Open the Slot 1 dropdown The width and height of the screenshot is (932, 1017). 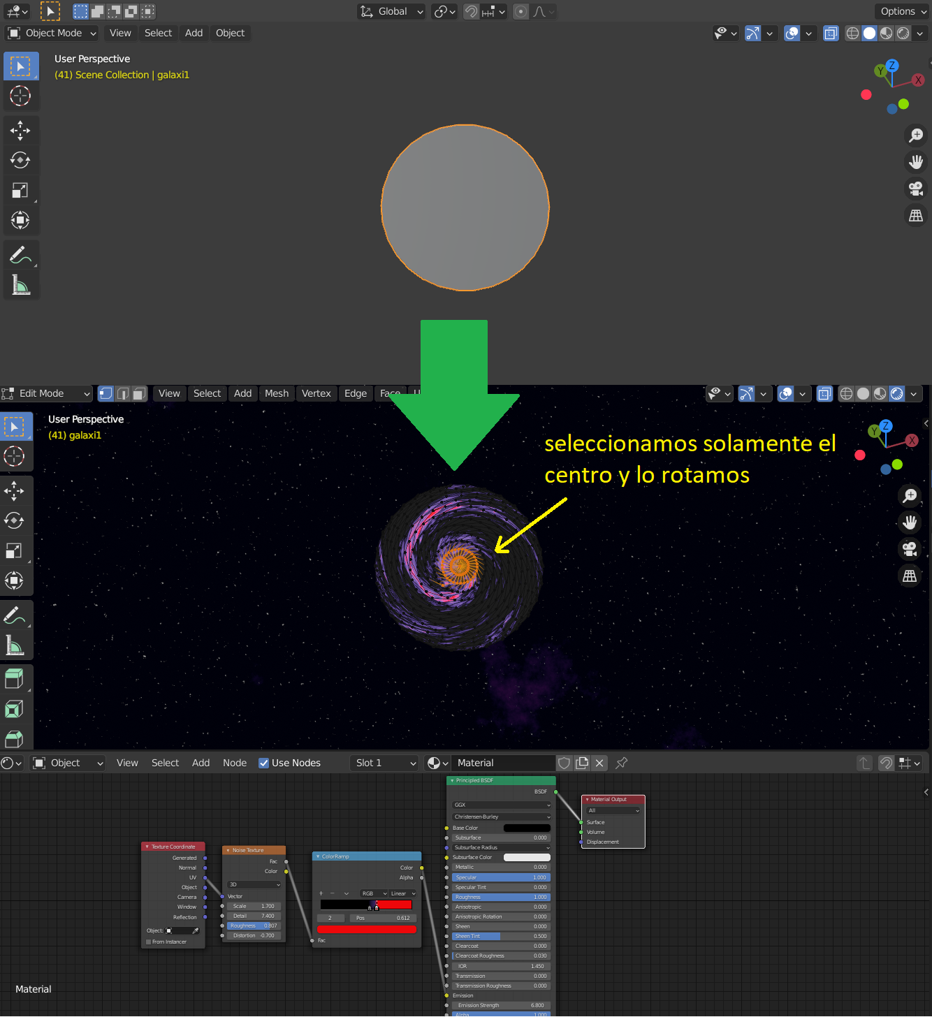[x=384, y=763]
